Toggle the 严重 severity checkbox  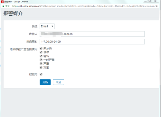point(41,64)
